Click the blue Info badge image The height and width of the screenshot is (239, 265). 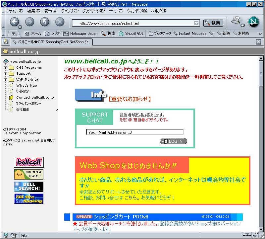[x=90, y=95]
